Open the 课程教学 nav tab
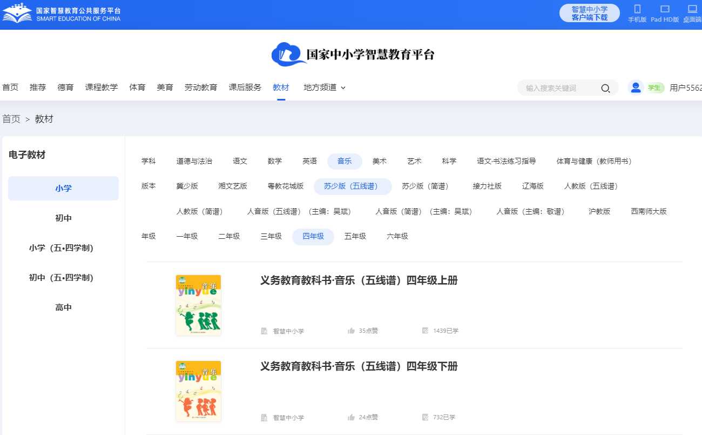This screenshot has height=435, width=702. pos(102,87)
